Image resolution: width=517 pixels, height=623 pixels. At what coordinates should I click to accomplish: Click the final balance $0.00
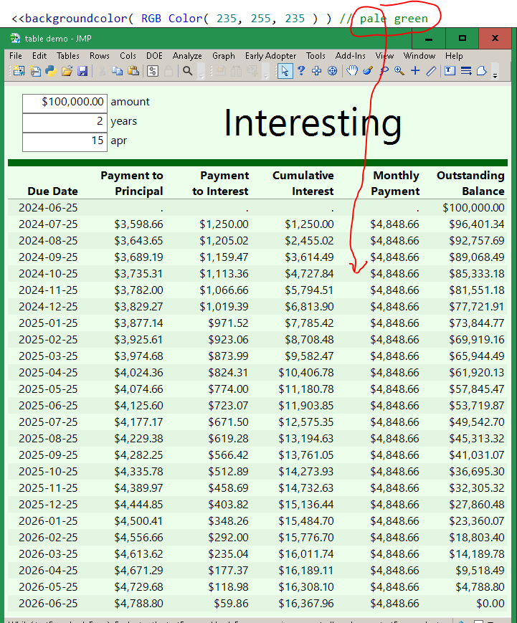[x=490, y=604]
